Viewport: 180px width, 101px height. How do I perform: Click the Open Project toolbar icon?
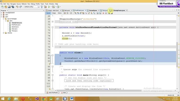9,7
